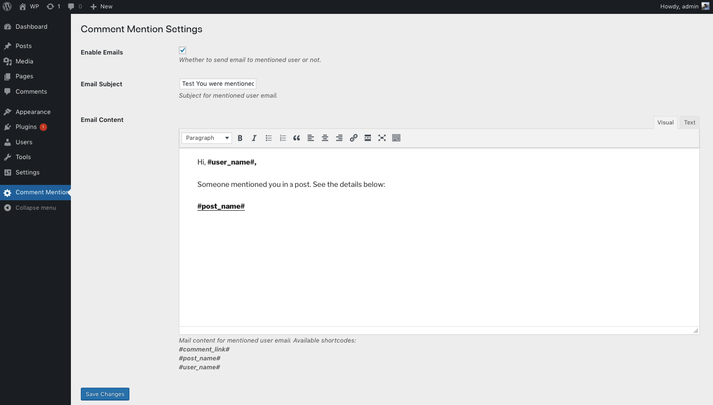Click the 'Someone mentioned you' paragraph
The height and width of the screenshot is (405, 713).
click(x=291, y=184)
